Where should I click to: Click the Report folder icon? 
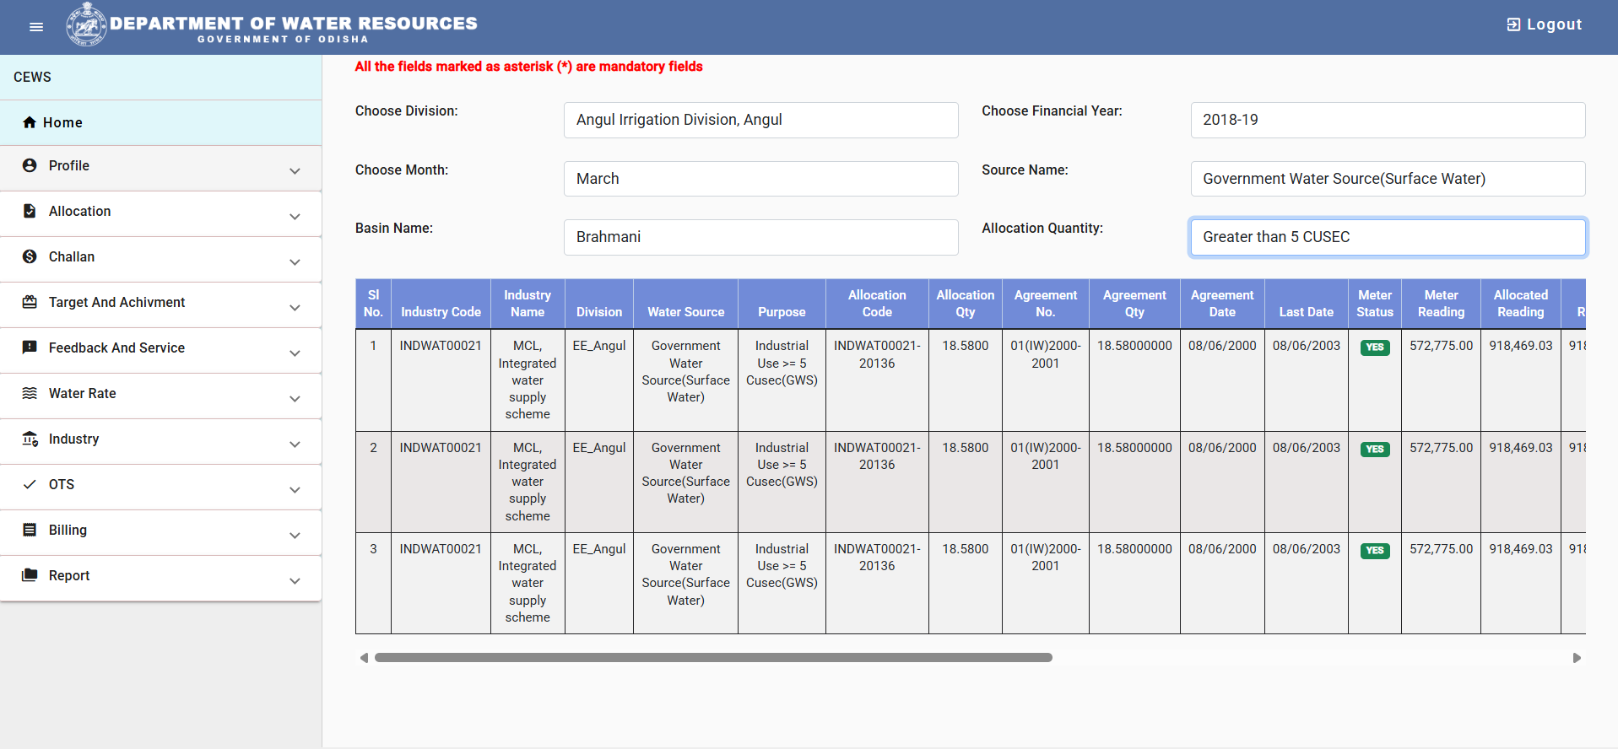(30, 575)
